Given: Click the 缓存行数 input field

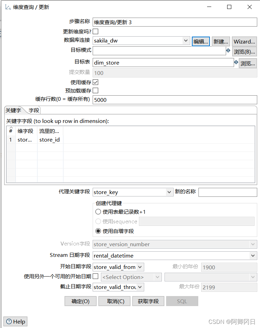Looking at the screenshot, I should [175, 100].
